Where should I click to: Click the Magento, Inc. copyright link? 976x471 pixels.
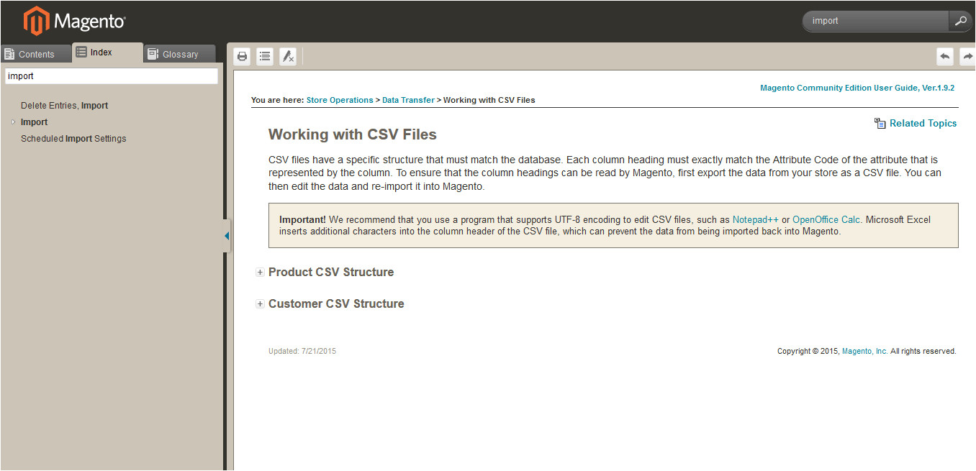865,351
